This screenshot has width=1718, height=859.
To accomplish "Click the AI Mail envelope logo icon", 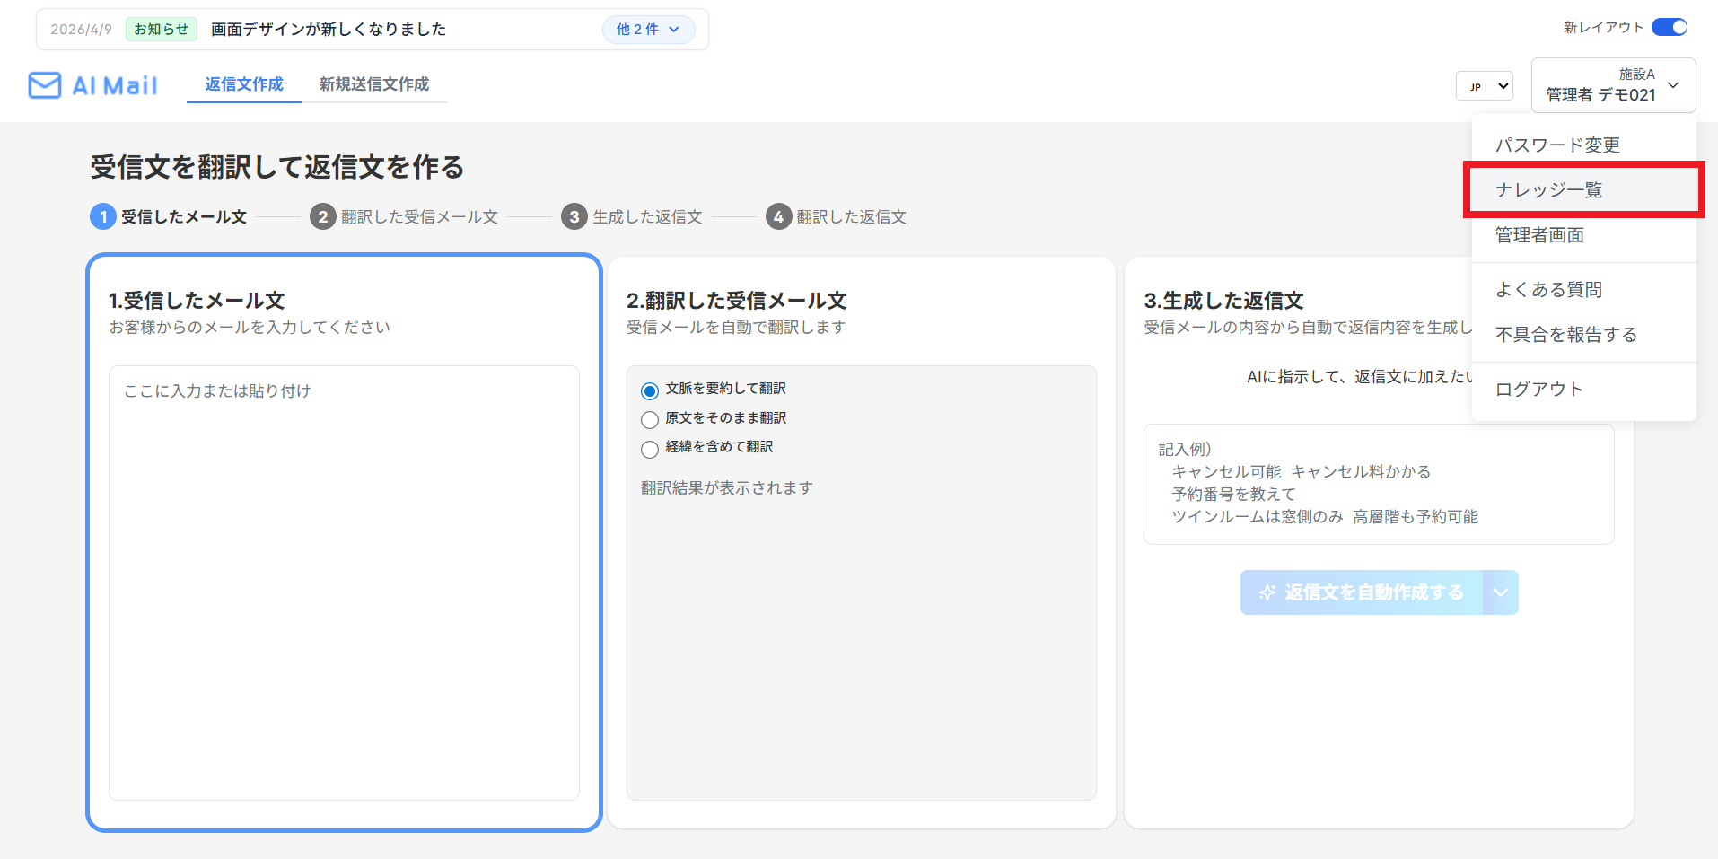I will [45, 85].
